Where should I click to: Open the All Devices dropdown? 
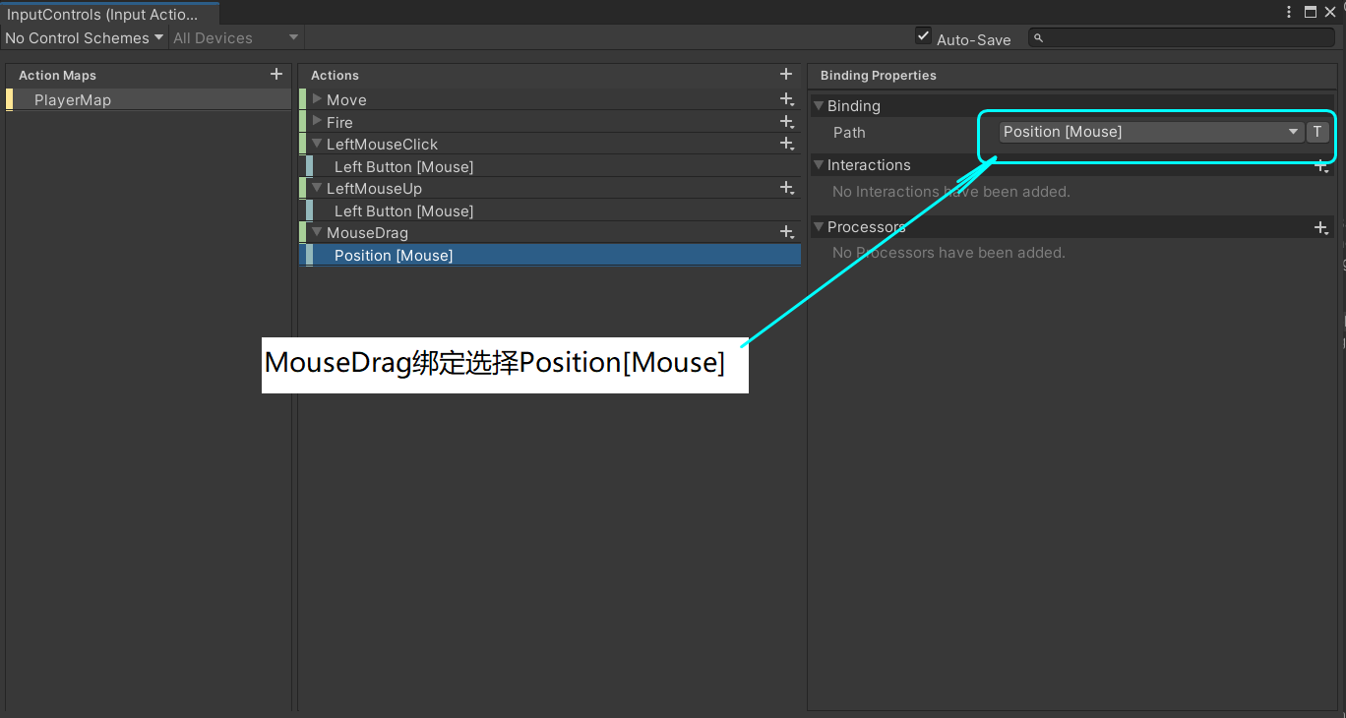[x=233, y=37]
